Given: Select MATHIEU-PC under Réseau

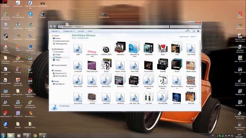Looking at the screenshot, I should pyautogui.click(x=59, y=84).
